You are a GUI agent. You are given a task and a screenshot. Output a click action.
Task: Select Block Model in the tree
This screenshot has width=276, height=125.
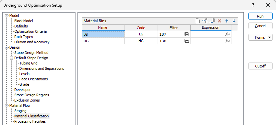(23, 21)
